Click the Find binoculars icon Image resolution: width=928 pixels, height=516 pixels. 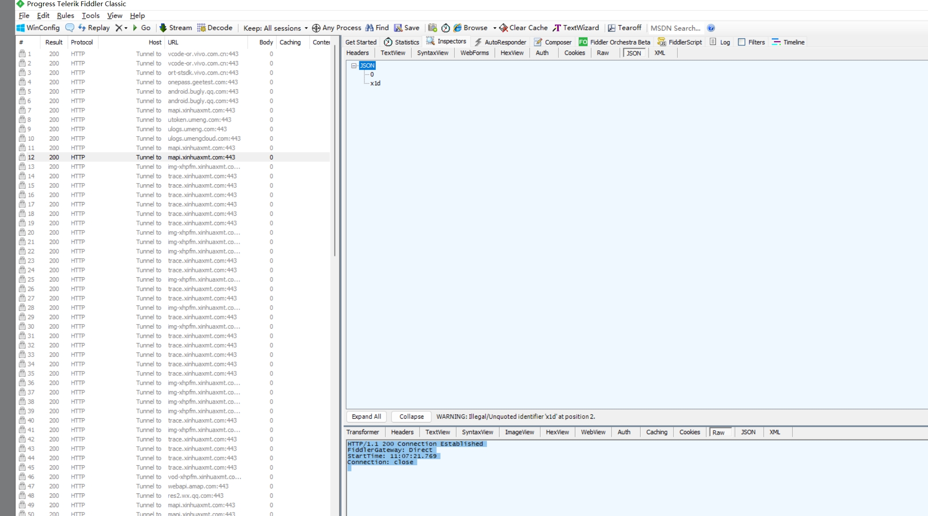369,28
